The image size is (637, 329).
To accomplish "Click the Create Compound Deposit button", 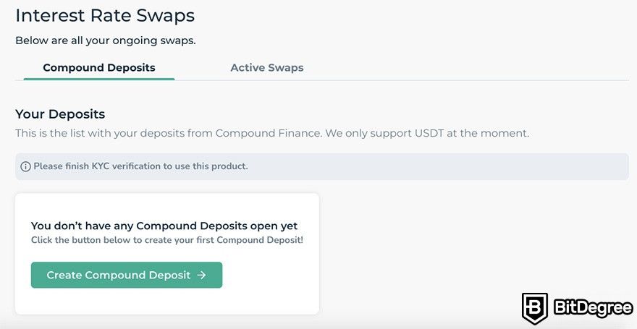I will 127,275.
